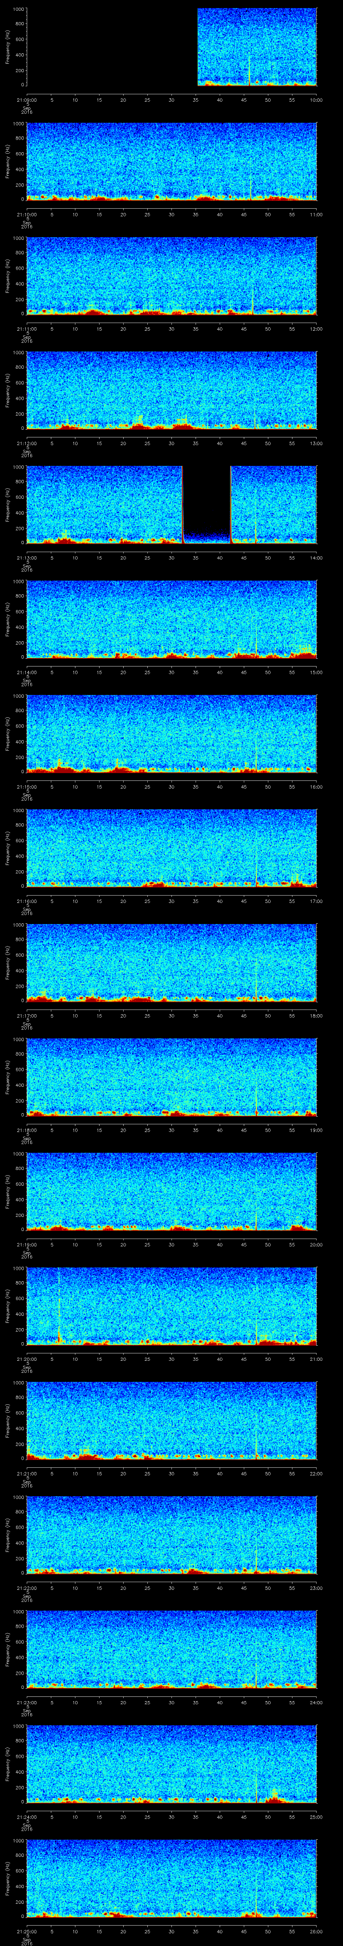The width and height of the screenshot is (343, 1946).
Task: Click the 26:00 end time label
Action: click(316, 1931)
